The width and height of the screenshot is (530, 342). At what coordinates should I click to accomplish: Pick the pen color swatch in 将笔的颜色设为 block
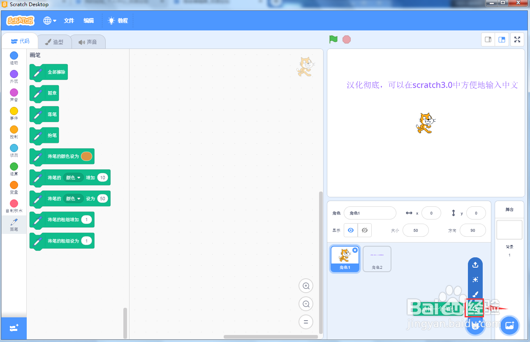coord(87,156)
